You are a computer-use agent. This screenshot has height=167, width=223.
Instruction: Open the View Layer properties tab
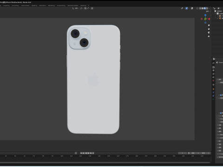pos(213,74)
